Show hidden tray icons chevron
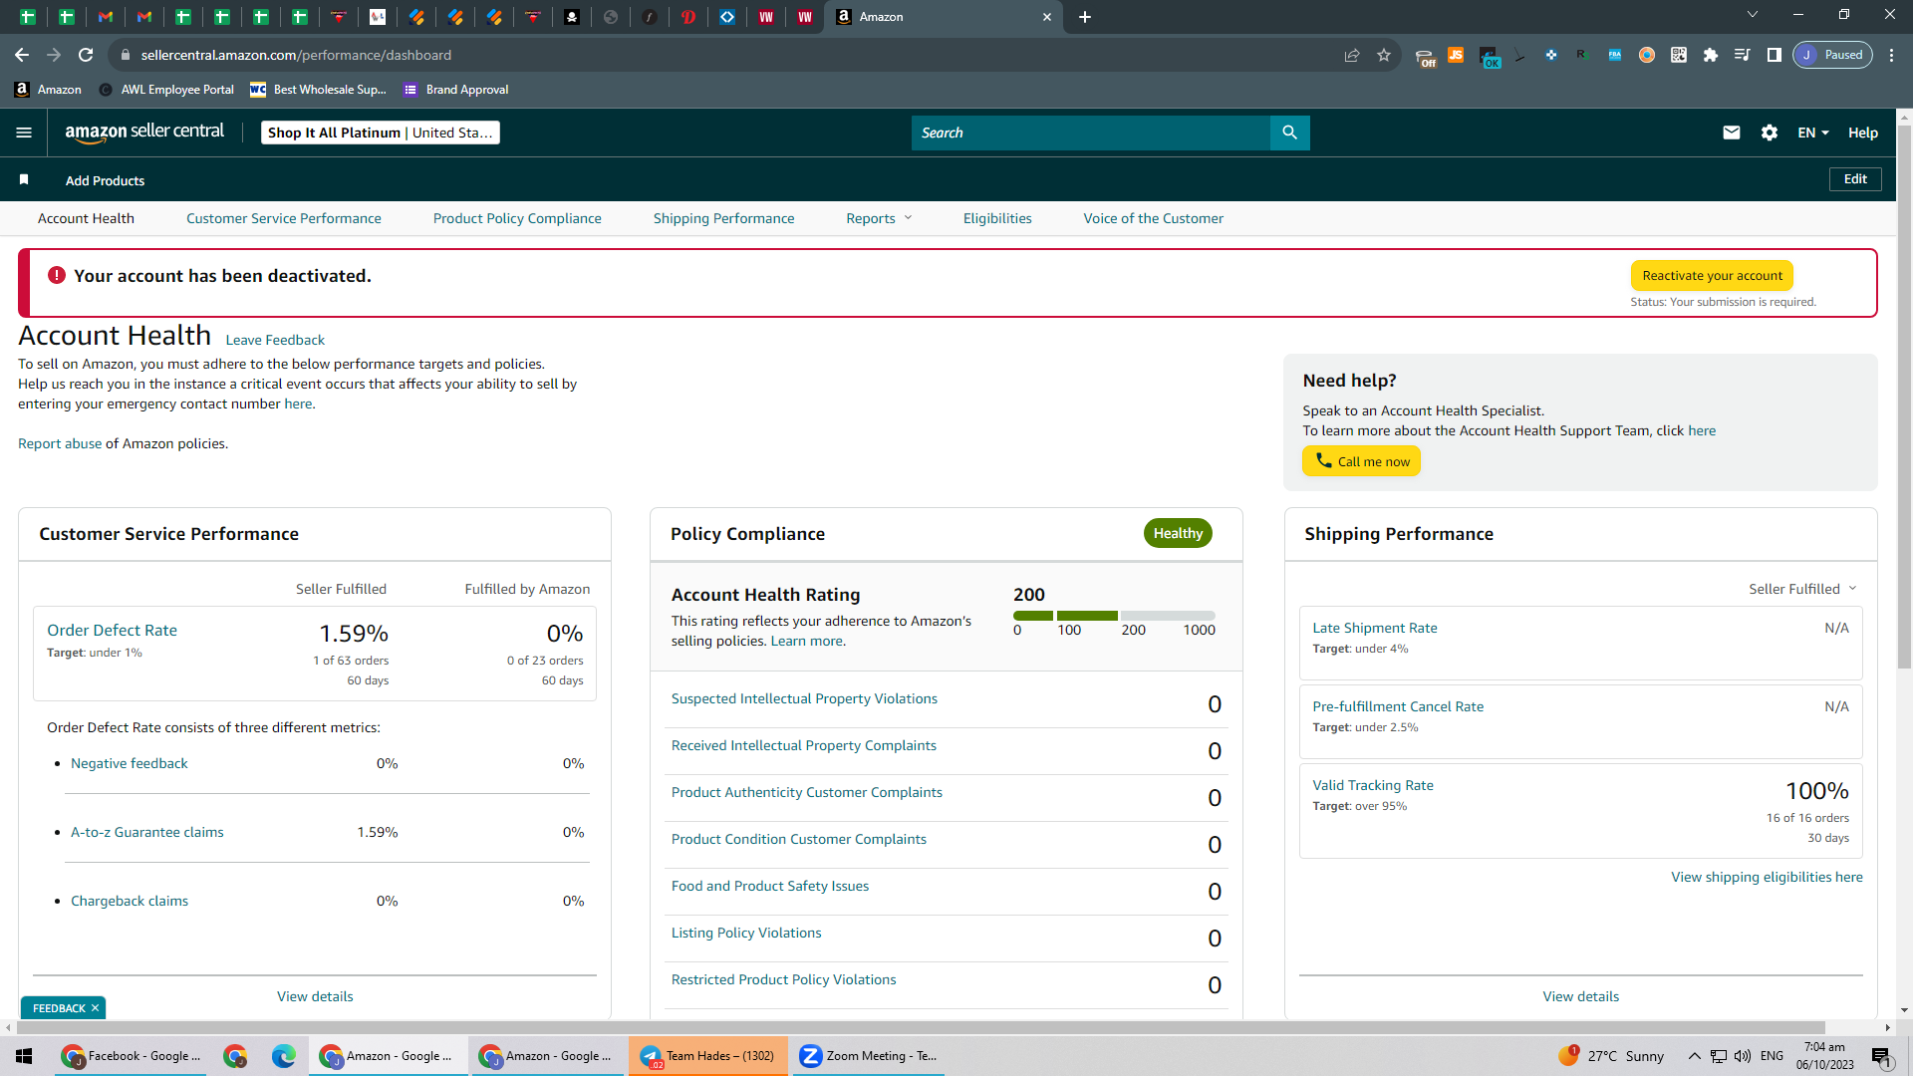1913x1076 pixels. [1694, 1056]
